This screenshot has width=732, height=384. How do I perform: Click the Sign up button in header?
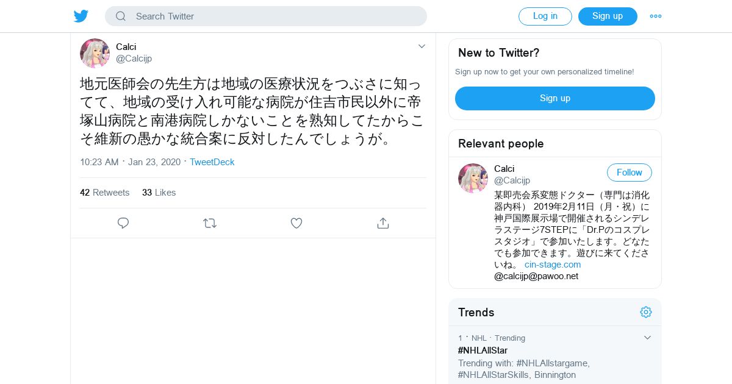(608, 16)
